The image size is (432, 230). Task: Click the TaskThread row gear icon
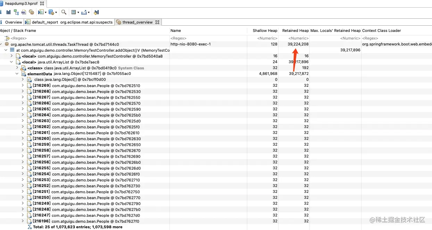tap(7, 44)
